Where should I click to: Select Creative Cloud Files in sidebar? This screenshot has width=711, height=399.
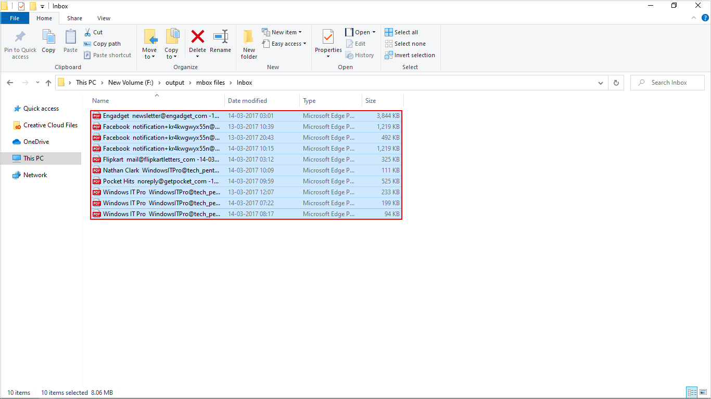pyautogui.click(x=50, y=125)
